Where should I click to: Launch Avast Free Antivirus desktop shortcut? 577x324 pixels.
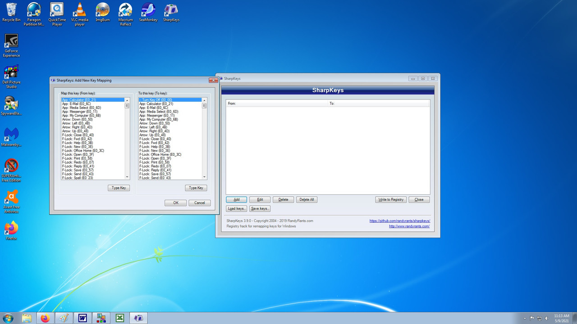[11, 202]
